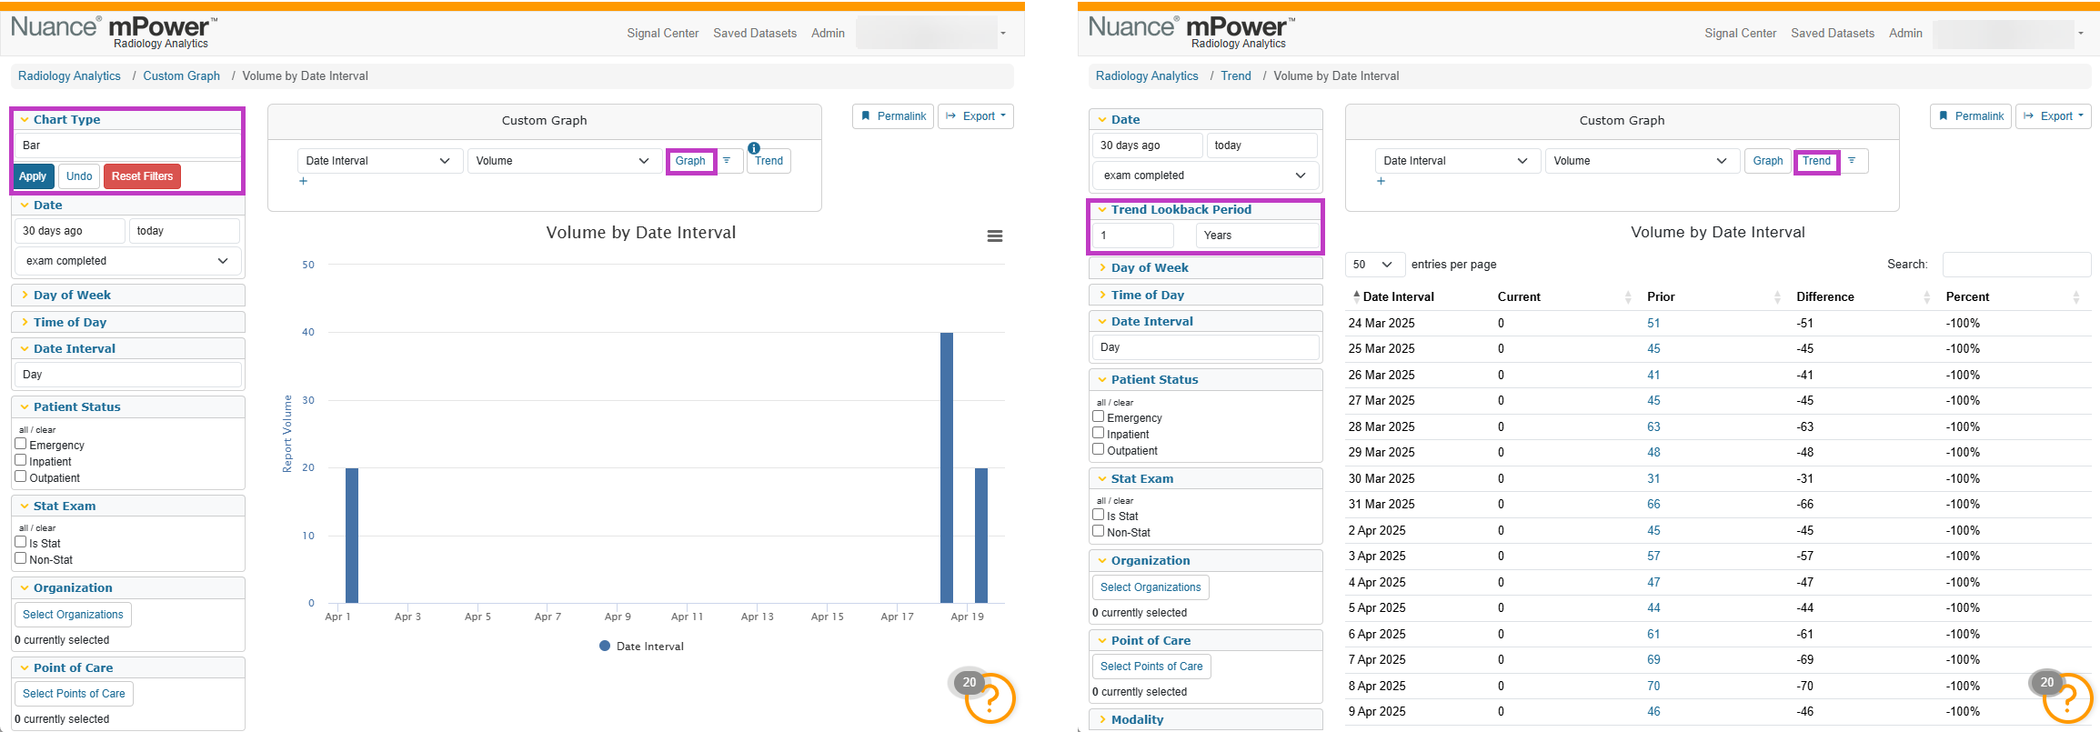Click the Date Interval legend marker under the chart

click(605, 646)
